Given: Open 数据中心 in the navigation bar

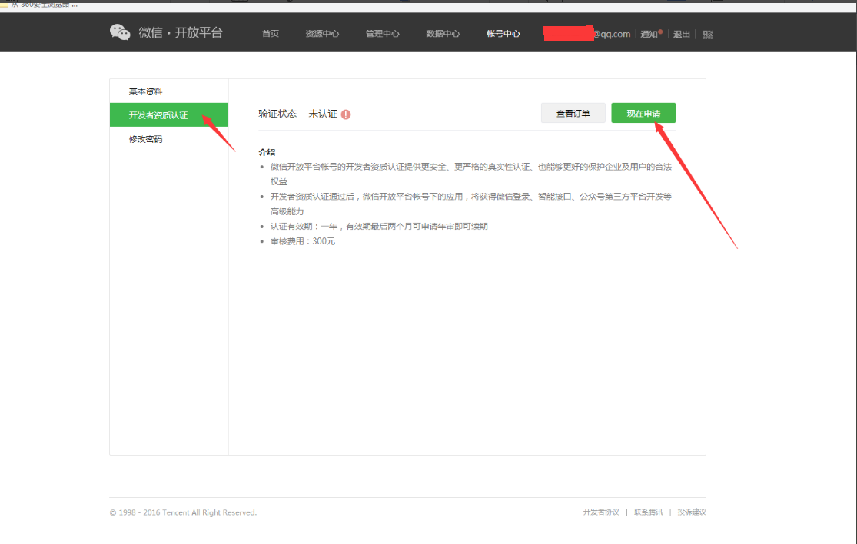Looking at the screenshot, I should tap(443, 34).
